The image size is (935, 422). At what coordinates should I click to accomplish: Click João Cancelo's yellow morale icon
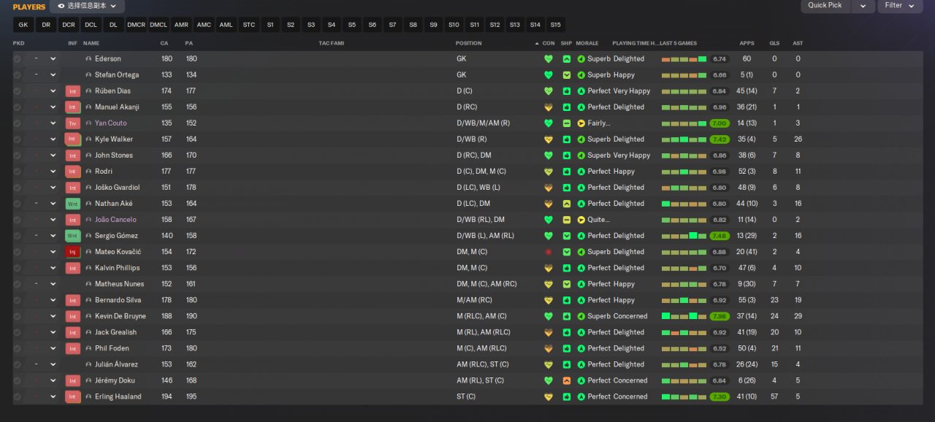coord(581,220)
